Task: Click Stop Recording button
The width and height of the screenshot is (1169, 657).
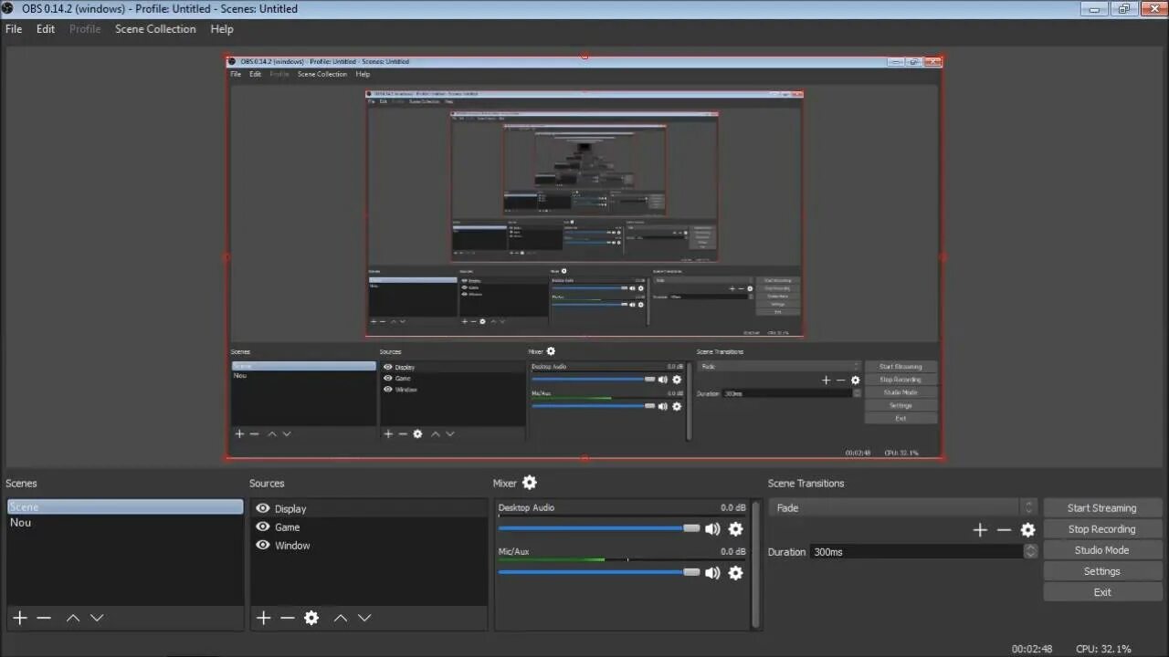Action: (x=1102, y=529)
